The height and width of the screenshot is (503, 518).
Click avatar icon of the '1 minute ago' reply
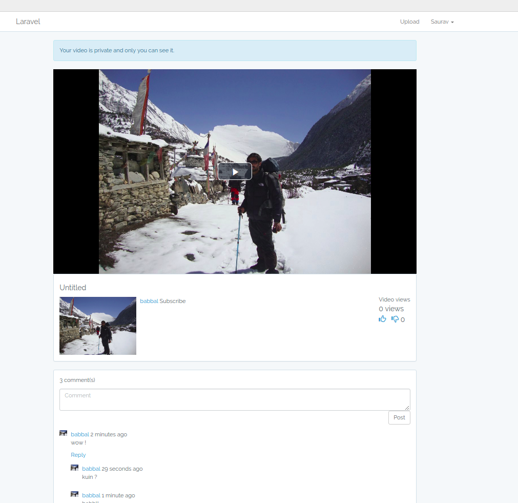[74, 494]
